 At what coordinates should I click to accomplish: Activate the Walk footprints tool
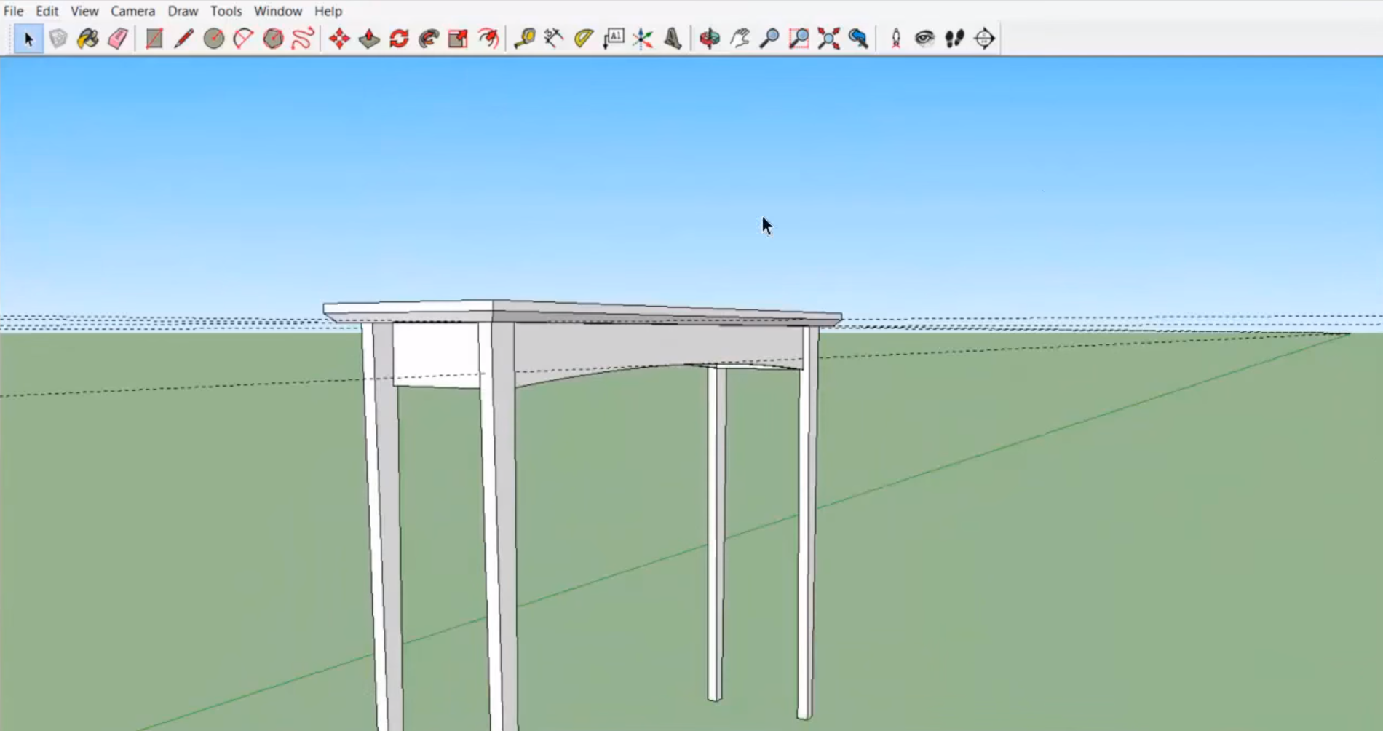pyautogui.click(x=954, y=39)
